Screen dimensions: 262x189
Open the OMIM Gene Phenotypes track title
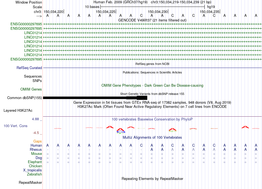coord(152,86)
